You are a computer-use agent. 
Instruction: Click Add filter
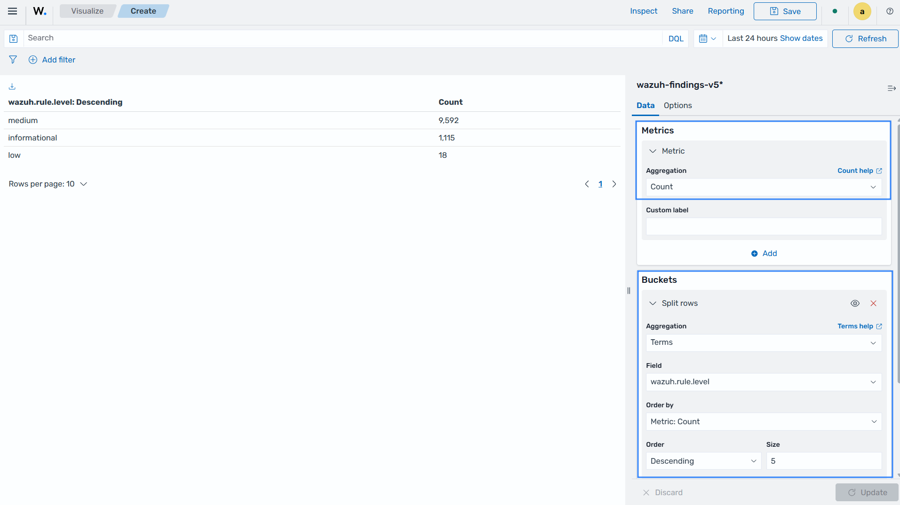click(52, 60)
